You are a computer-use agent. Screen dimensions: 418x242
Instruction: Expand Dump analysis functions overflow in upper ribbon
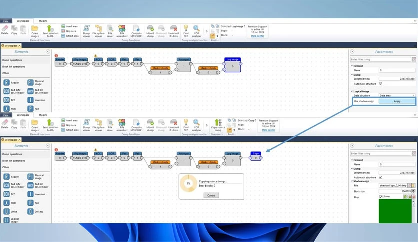(206, 31)
